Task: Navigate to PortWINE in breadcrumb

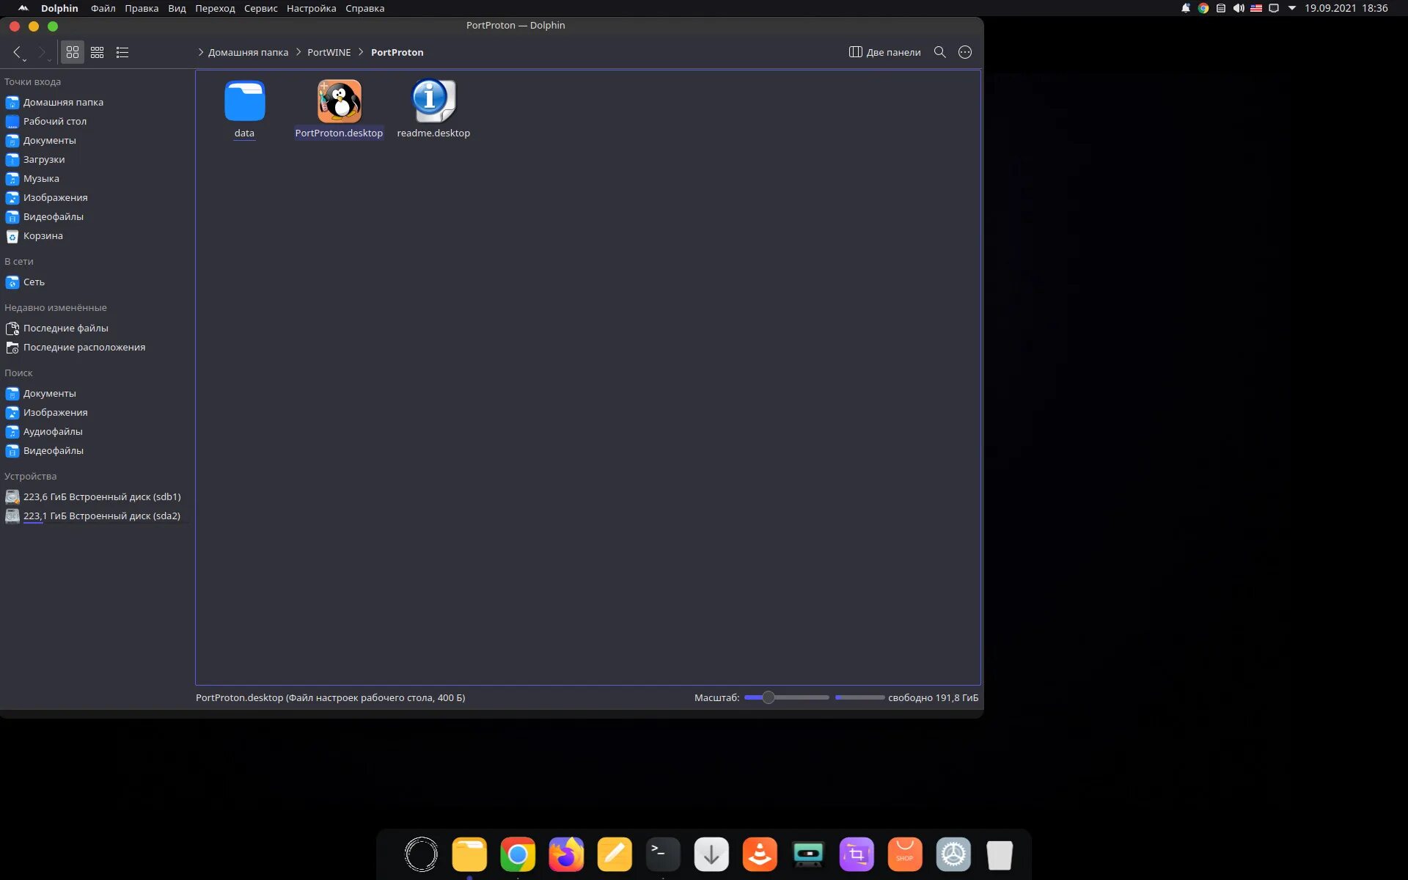Action: point(329,52)
